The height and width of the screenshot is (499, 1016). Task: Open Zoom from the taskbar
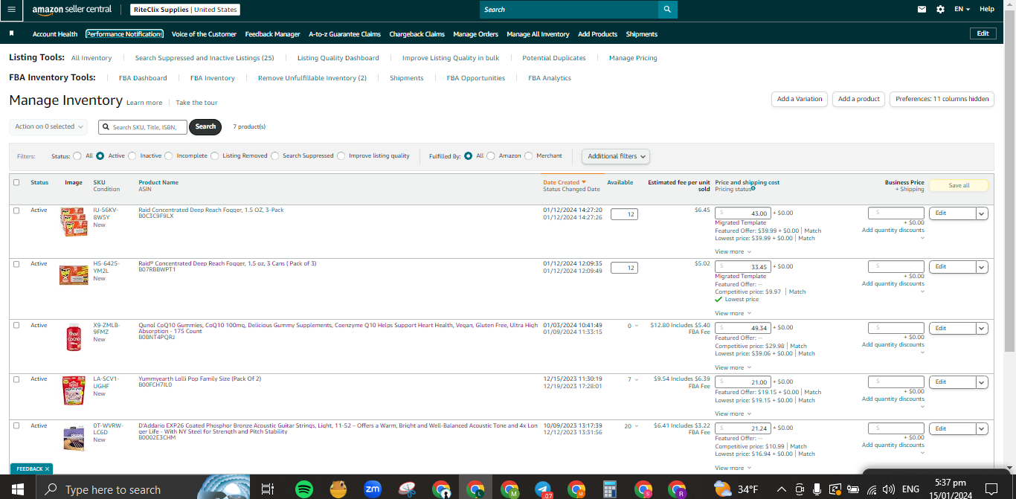point(373,489)
